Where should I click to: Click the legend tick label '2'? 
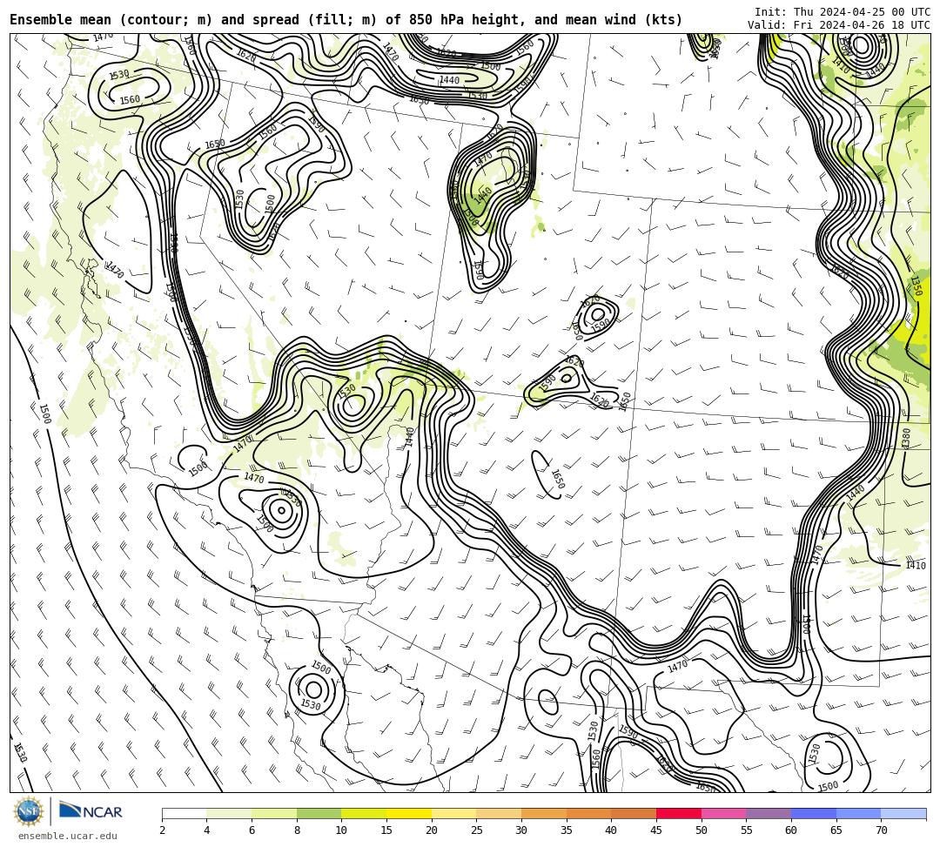[x=162, y=830]
